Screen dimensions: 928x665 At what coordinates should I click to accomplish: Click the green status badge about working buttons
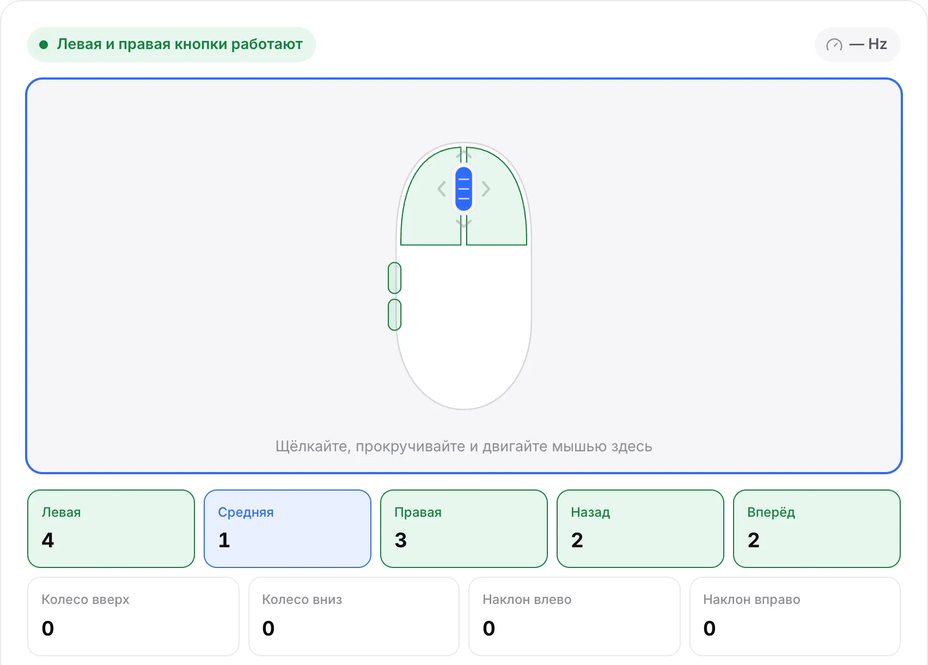click(x=172, y=45)
